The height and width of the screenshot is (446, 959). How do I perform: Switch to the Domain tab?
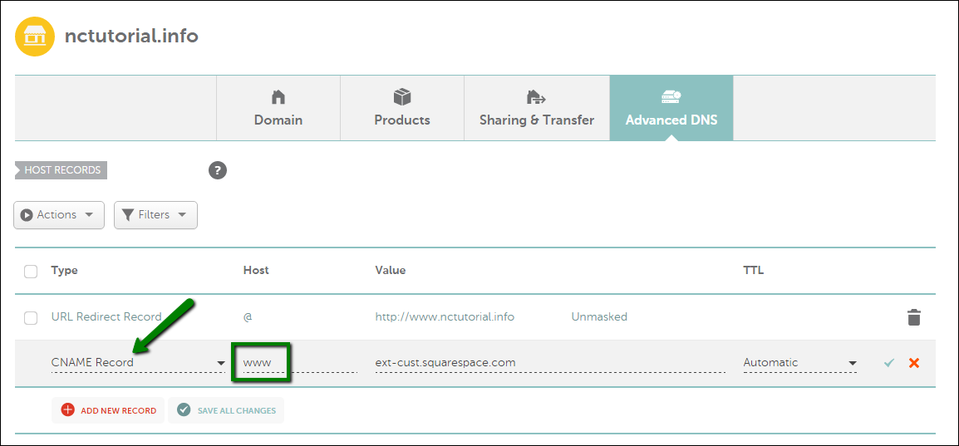coord(278,109)
